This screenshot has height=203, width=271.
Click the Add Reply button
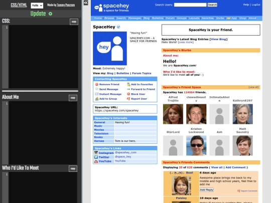(x=207, y=190)
